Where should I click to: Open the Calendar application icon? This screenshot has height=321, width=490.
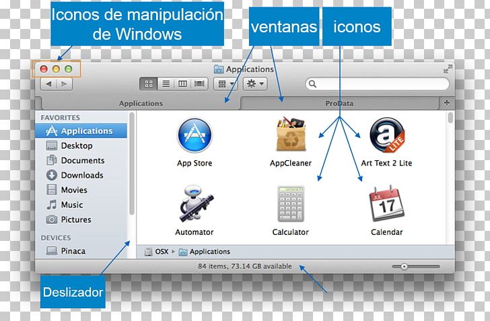pyautogui.click(x=387, y=203)
